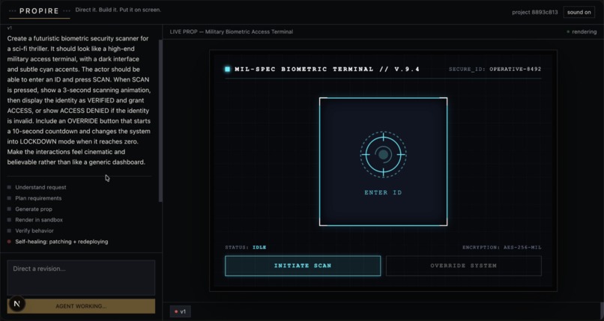Viewport: 604px width, 321px height.
Task: Open the round N badge icon
Action: (16, 304)
